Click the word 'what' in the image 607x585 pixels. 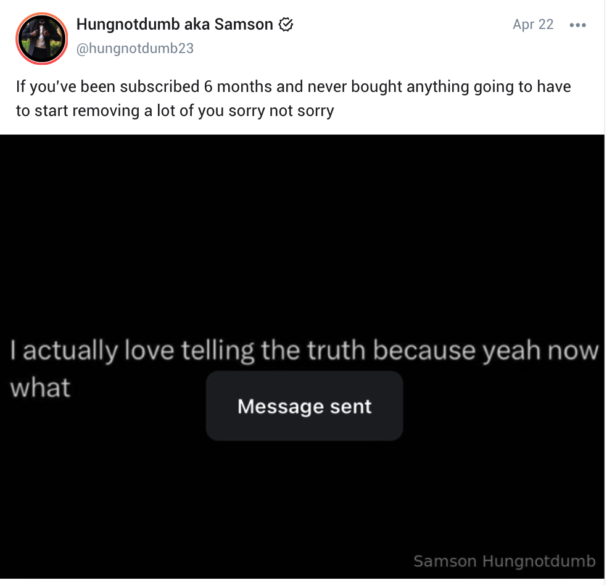tap(41, 388)
